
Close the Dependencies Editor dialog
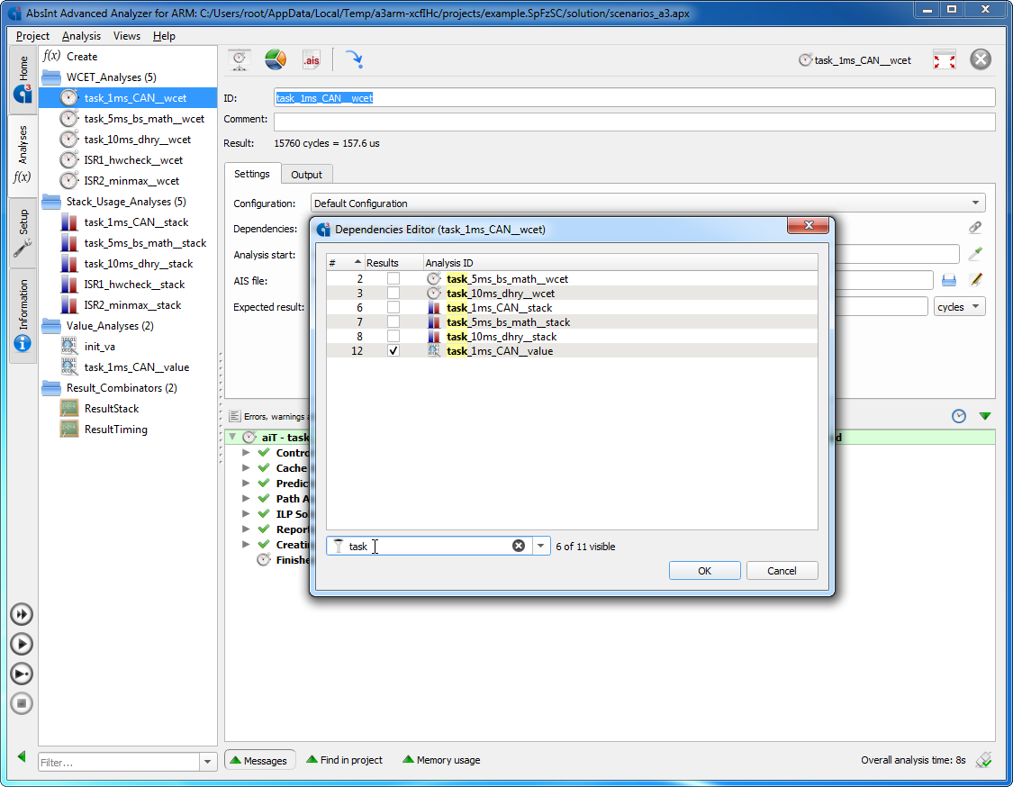click(x=808, y=225)
